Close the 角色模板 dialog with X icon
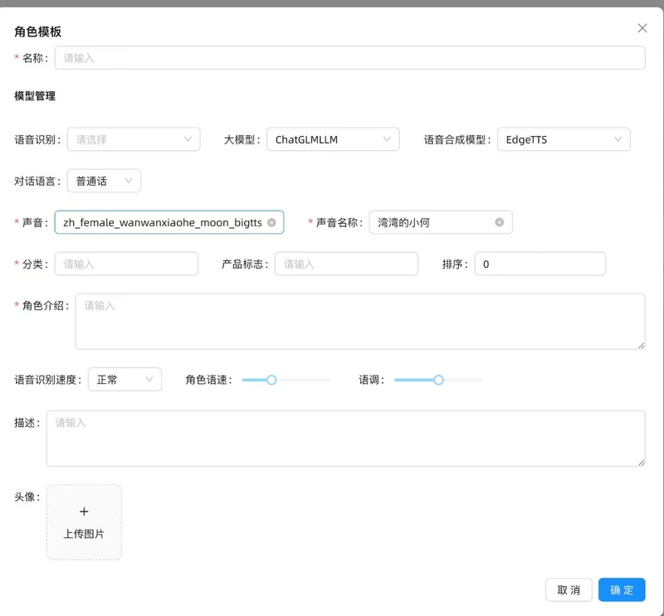The image size is (664, 616). pos(642,28)
